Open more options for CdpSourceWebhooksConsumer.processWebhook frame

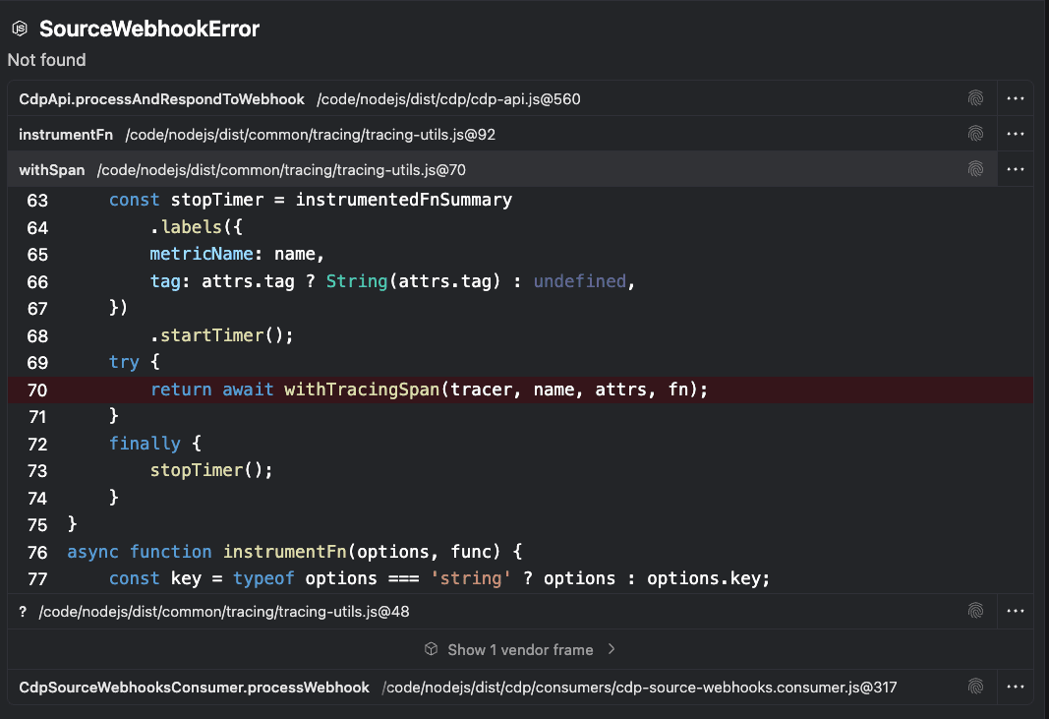(x=1015, y=687)
